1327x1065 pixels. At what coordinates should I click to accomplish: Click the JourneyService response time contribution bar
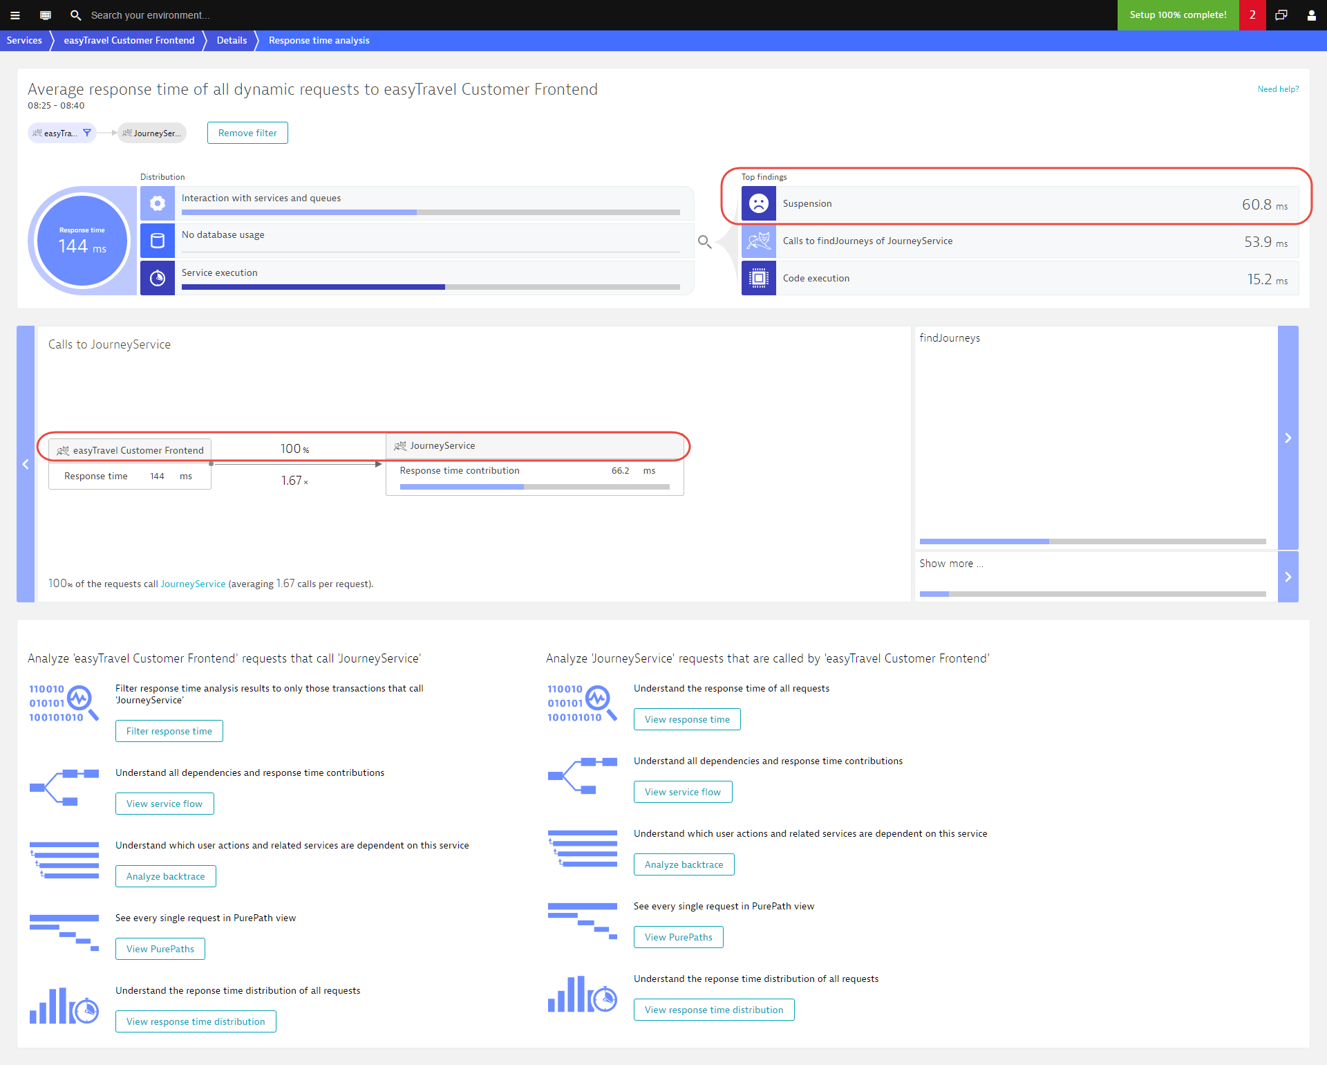pyautogui.click(x=535, y=487)
